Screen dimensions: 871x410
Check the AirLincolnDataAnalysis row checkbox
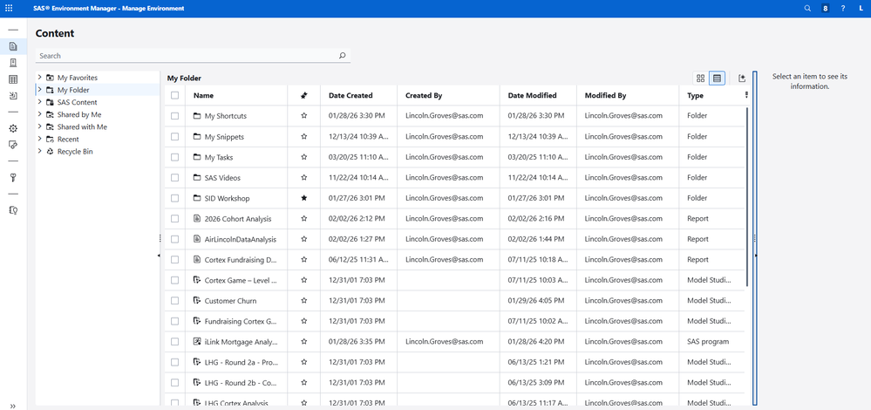click(175, 239)
